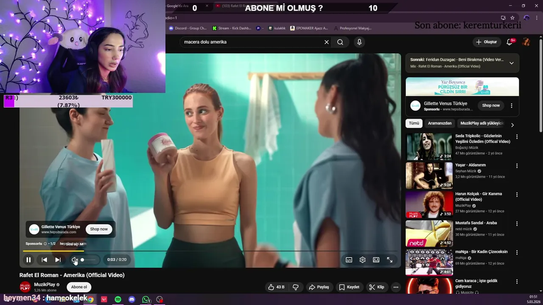The width and height of the screenshot is (543, 305).
Task: Start voice search with the microphone
Action: click(x=359, y=42)
